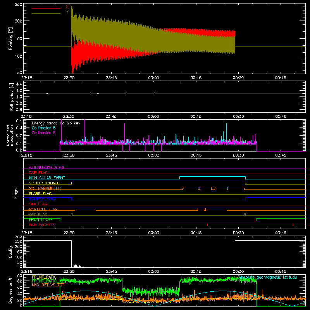
Task: Click the yellow FRONT_RATIO legend label
Action: tap(44, 277)
